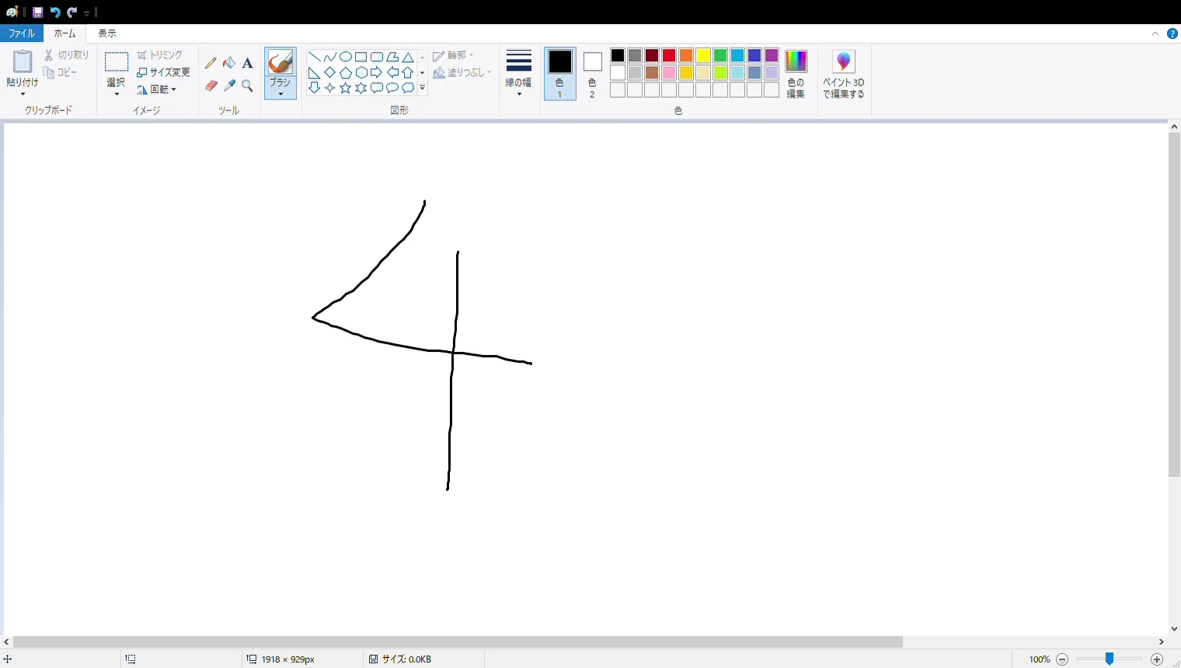The height and width of the screenshot is (668, 1181).
Task: Collapse the ribbon with the chevron
Action: click(x=1155, y=33)
